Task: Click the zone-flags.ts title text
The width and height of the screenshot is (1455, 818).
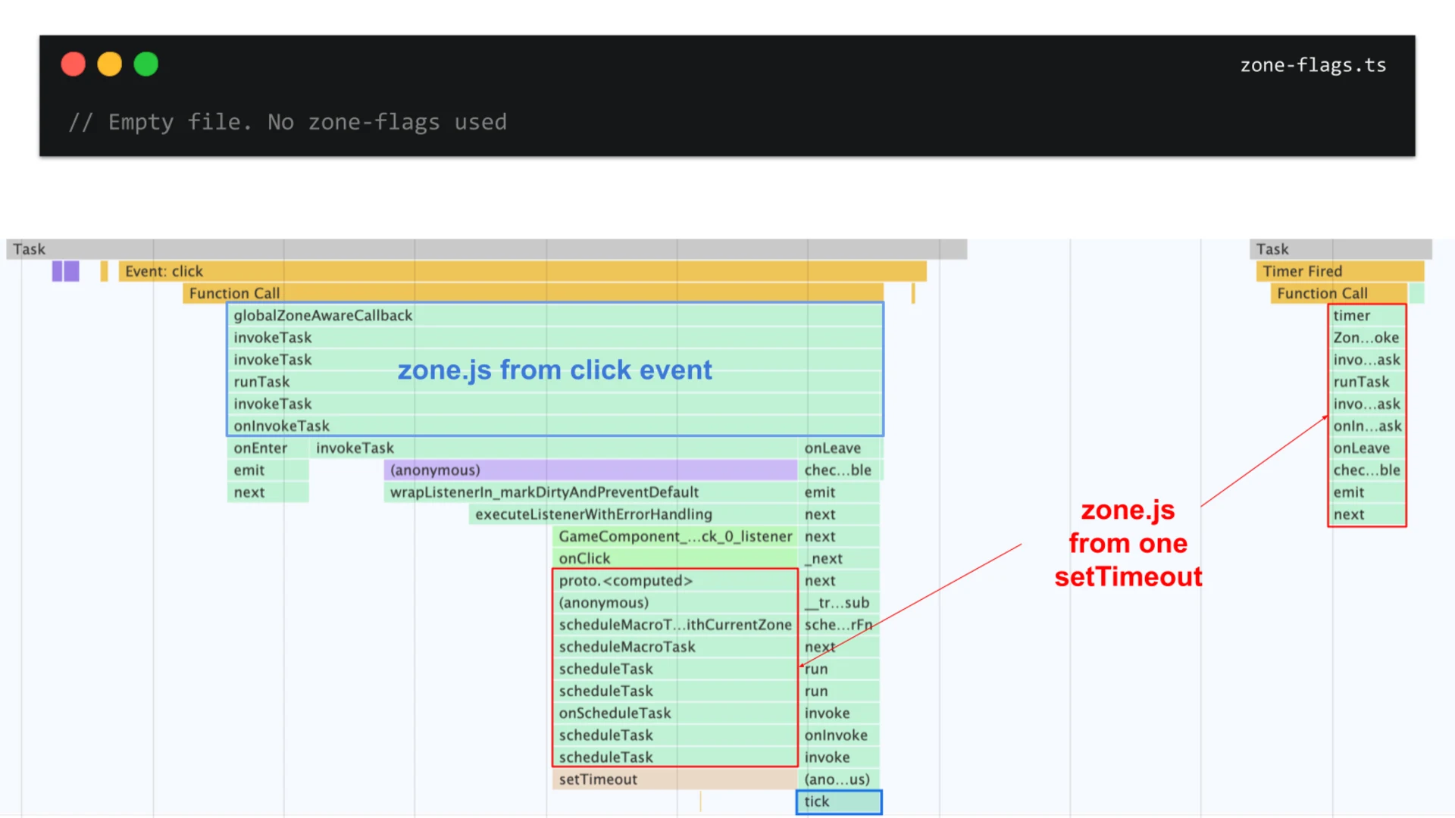Action: (x=1313, y=65)
